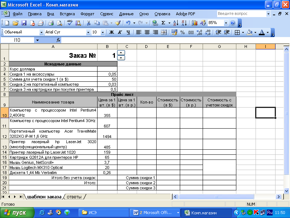Launch the Chart Wizard icon
This screenshot has width=290, height=218.
194,23
